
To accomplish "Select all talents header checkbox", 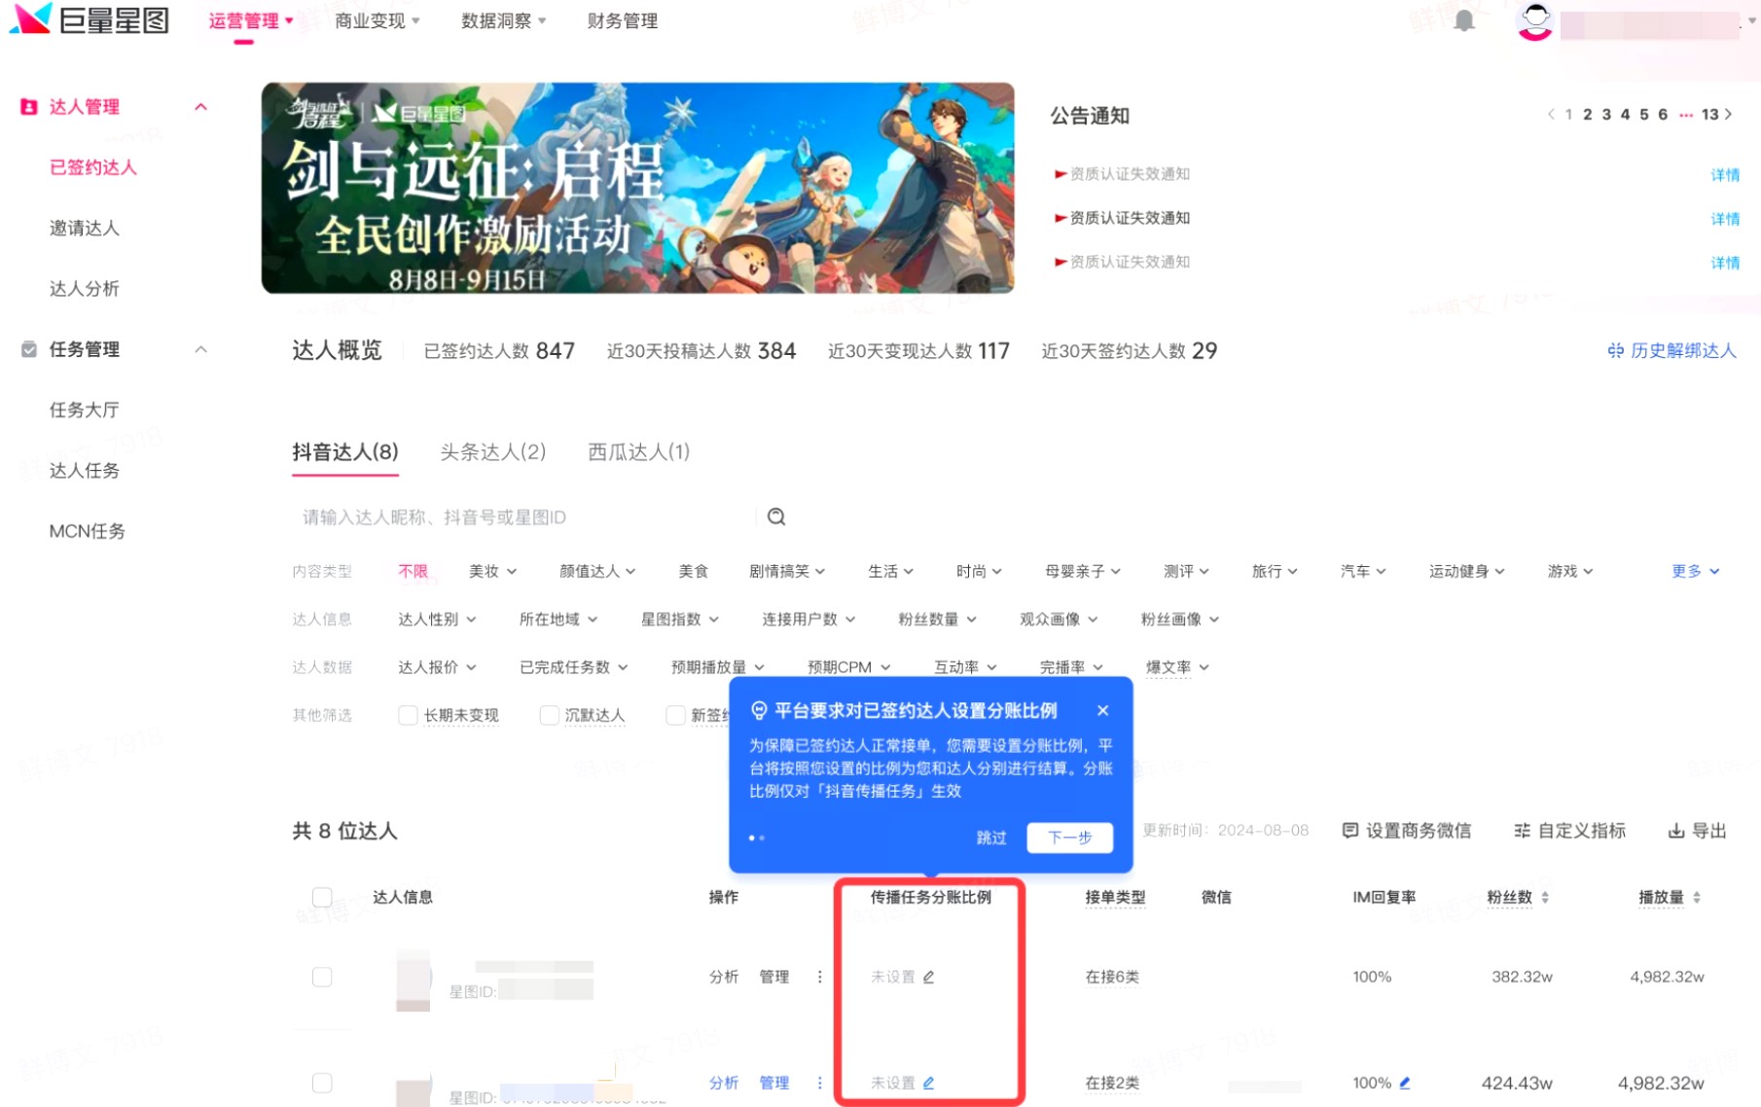I will click(322, 897).
